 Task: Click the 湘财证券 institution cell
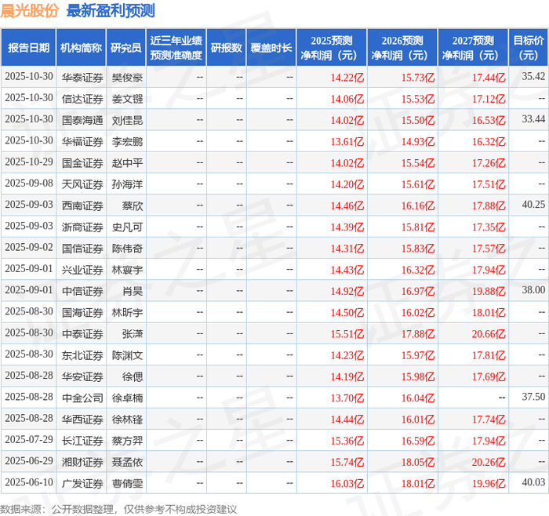[x=82, y=462]
